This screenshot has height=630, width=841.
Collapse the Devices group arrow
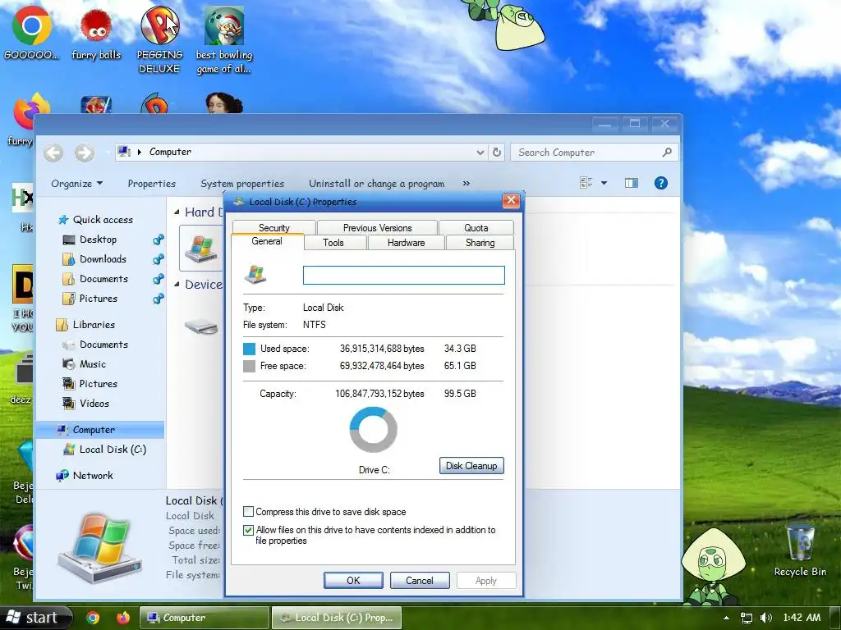(177, 285)
